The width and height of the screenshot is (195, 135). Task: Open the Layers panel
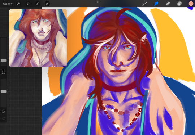click(179, 4)
